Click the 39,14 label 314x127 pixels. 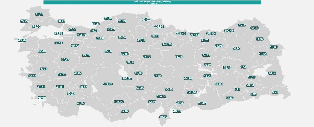point(59,43)
